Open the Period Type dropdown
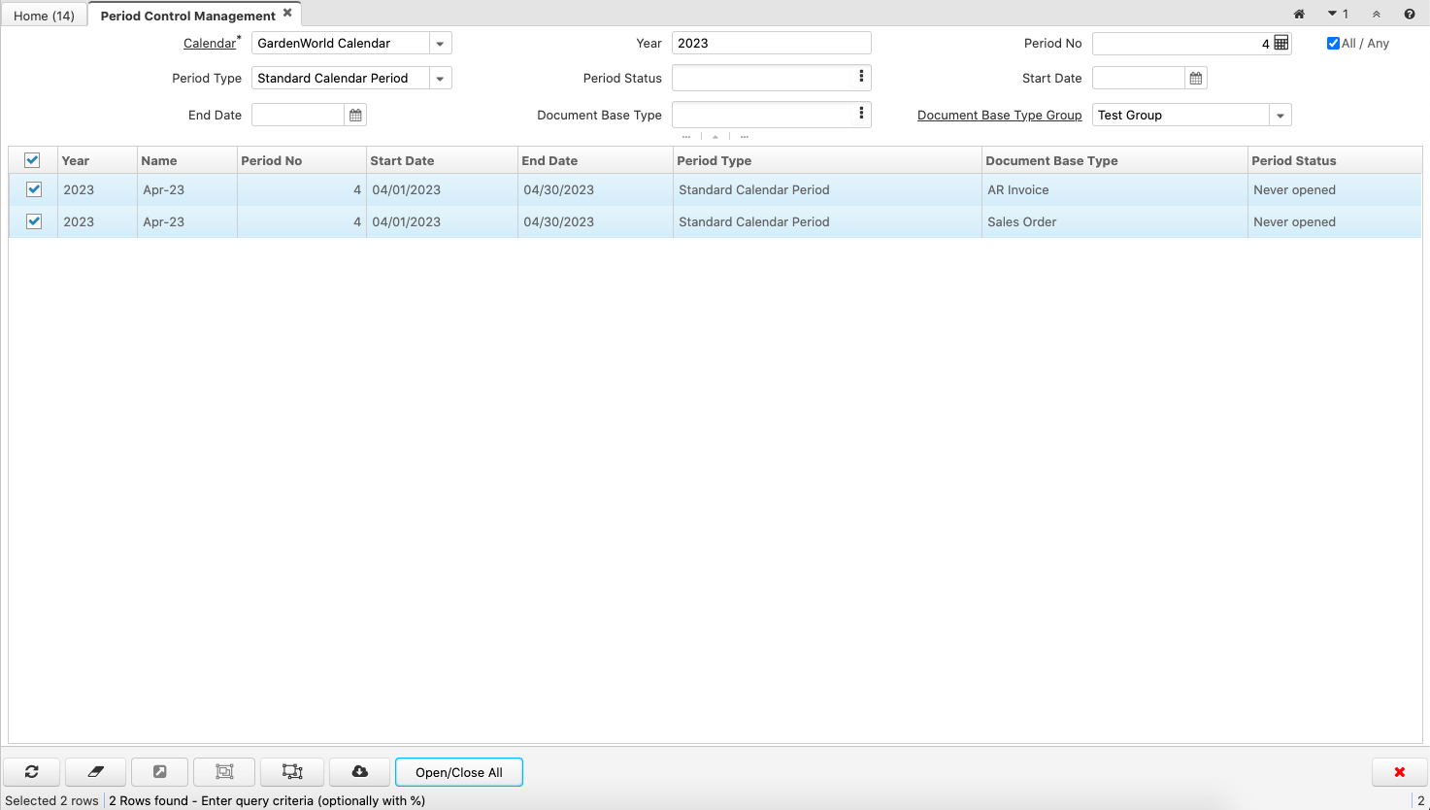 pos(440,78)
